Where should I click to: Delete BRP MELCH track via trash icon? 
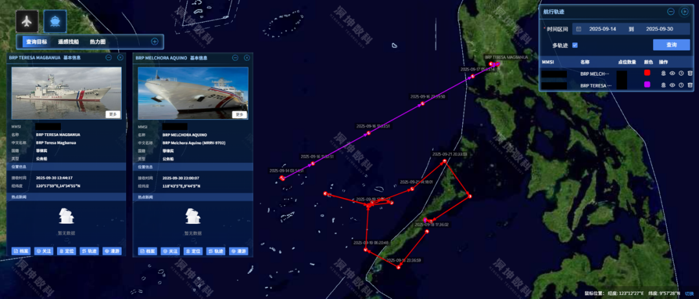(x=690, y=72)
